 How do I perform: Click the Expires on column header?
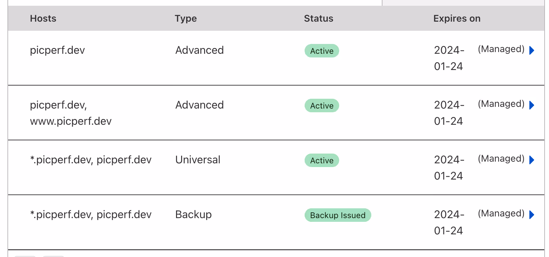click(x=457, y=18)
